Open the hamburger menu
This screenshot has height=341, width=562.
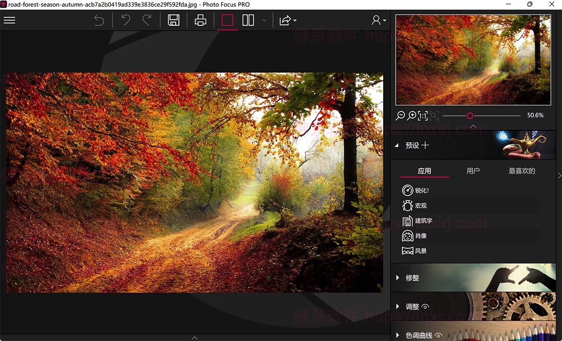[x=9, y=20]
